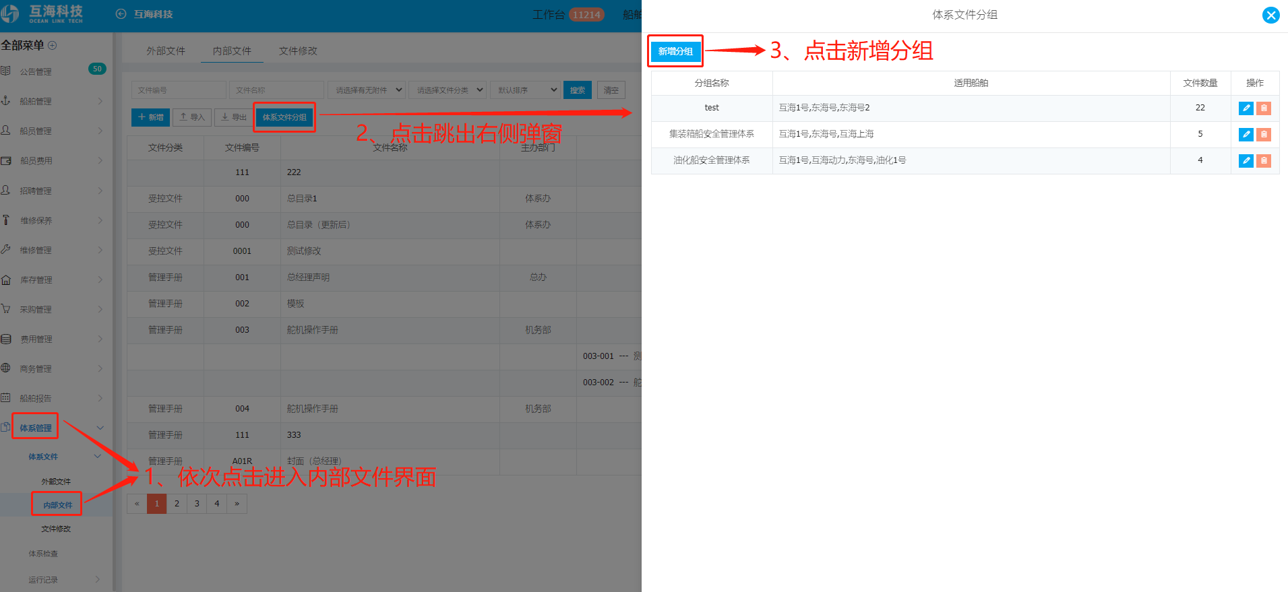
Task: Click the 50 badge beside 公告管理
Action: click(97, 69)
